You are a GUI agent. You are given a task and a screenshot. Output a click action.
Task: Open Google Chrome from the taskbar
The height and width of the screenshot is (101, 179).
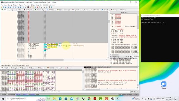coord(89,98)
